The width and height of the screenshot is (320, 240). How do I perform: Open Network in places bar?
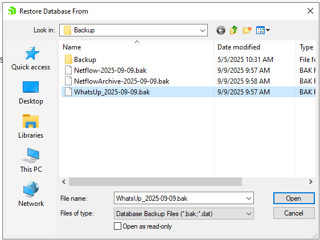(x=31, y=195)
